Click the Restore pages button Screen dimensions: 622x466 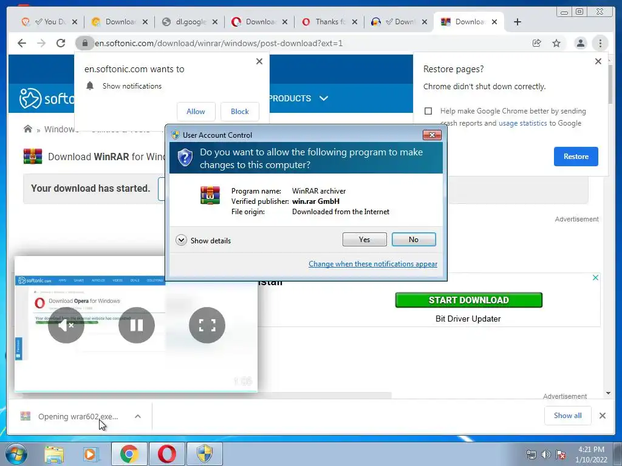tap(576, 157)
